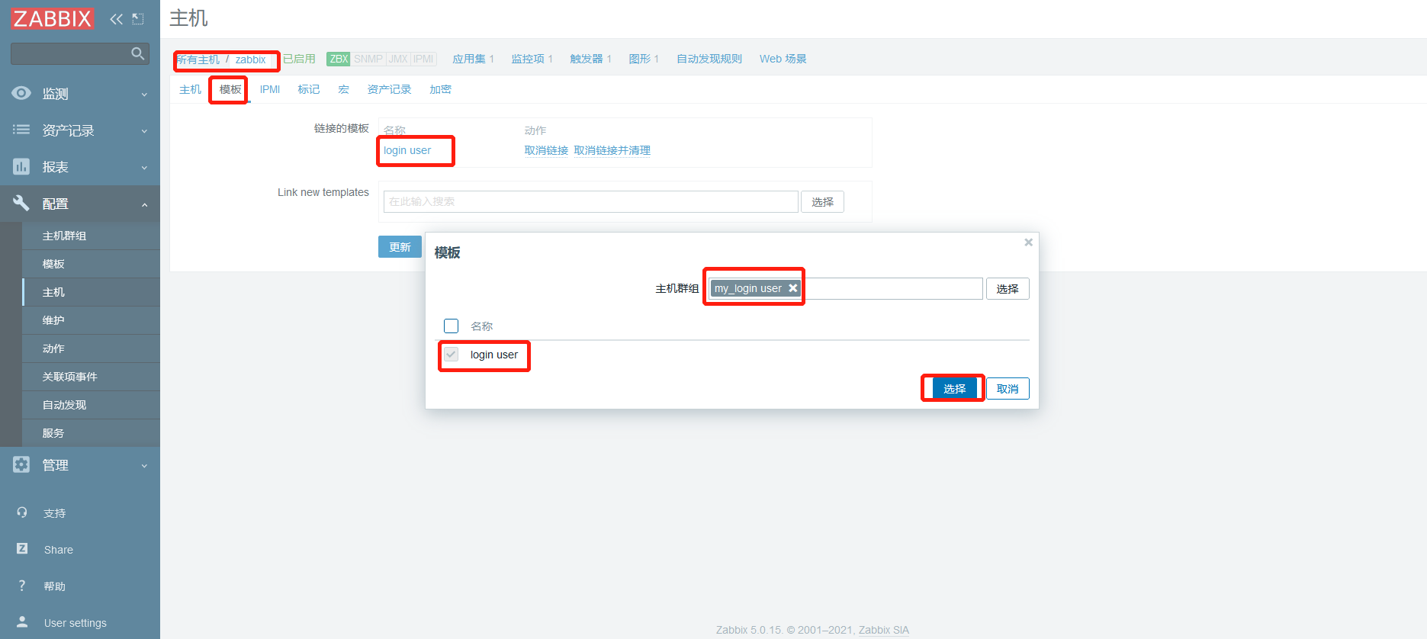Open Web 场景 link
Screen dimensions: 1427x639
coord(783,59)
